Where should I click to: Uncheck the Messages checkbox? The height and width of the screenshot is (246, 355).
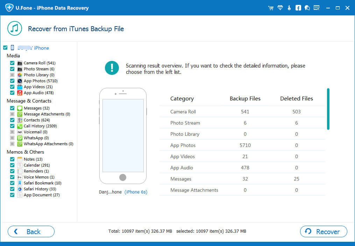coord(12,108)
